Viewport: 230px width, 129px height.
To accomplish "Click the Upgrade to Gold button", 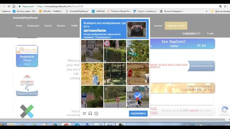I will pyautogui.click(x=176, y=25).
